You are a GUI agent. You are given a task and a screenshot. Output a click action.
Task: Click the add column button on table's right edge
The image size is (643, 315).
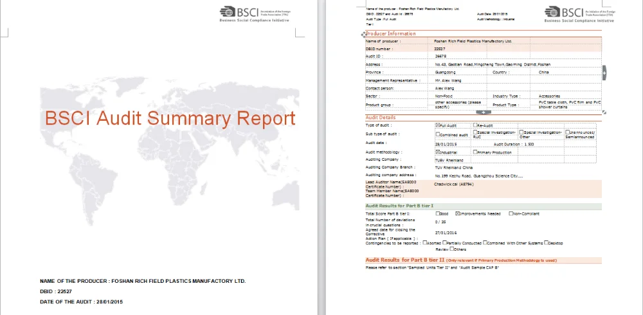click(x=604, y=73)
